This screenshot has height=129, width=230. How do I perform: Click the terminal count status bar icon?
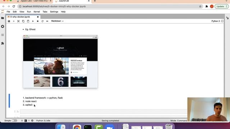(26, 121)
